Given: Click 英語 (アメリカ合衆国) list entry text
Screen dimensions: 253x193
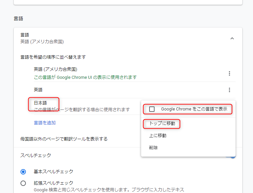Looking at the screenshot, I should click(x=55, y=69).
